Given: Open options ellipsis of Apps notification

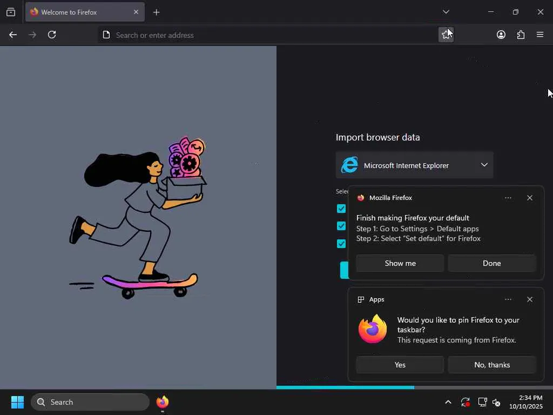Looking at the screenshot, I should pos(508,299).
